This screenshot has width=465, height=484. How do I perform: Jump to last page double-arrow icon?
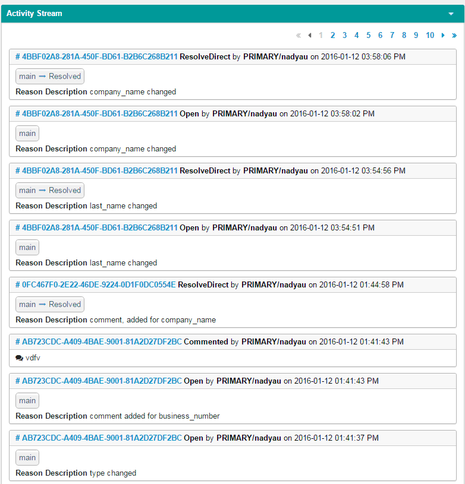454,36
